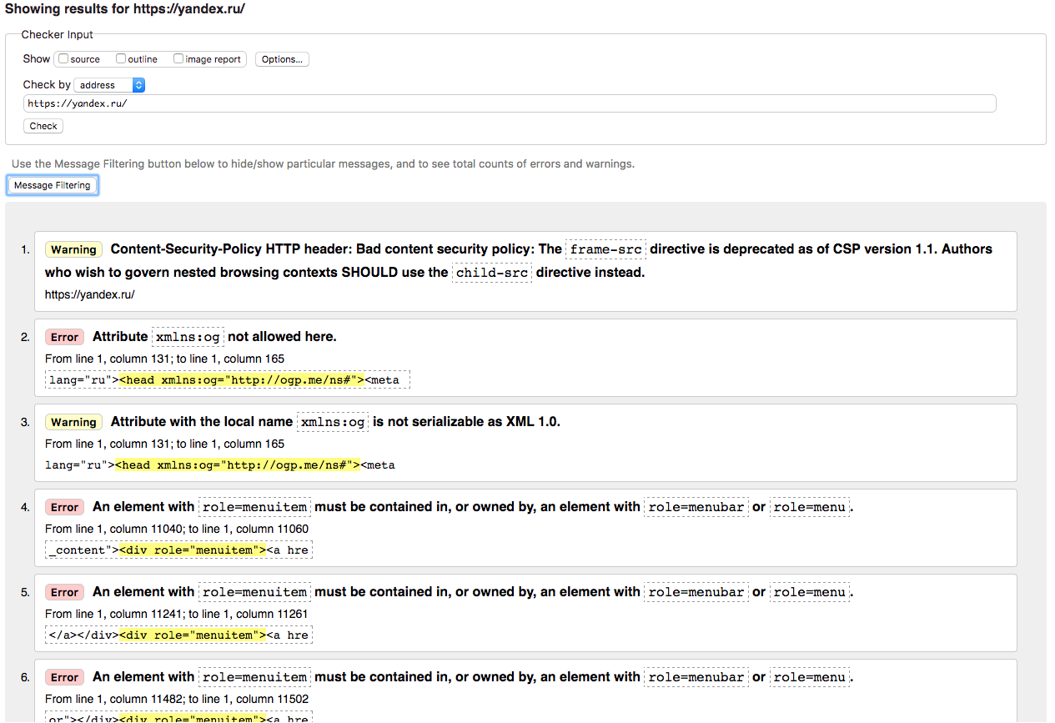Click the Check button

[43, 126]
